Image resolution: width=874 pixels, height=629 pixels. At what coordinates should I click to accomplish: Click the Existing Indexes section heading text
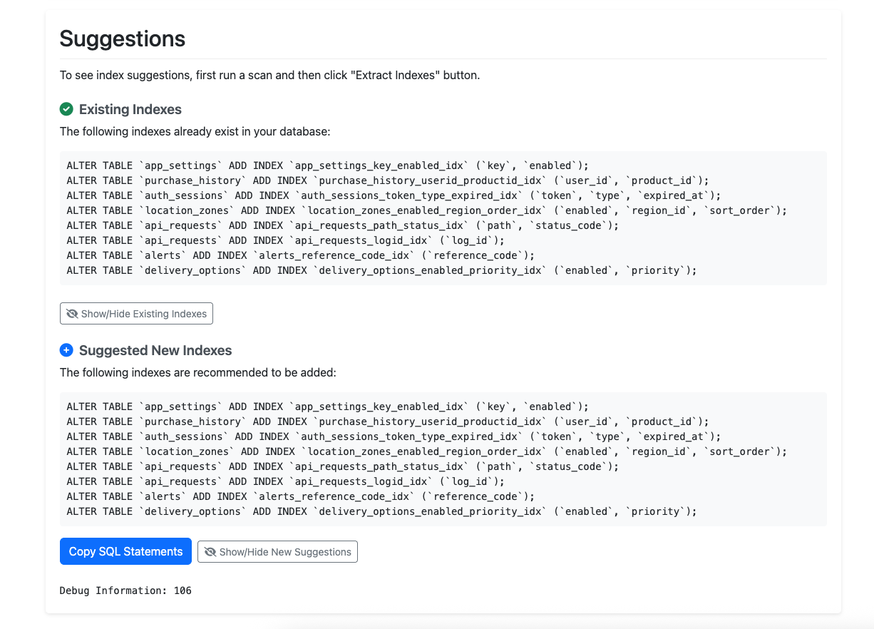(130, 109)
